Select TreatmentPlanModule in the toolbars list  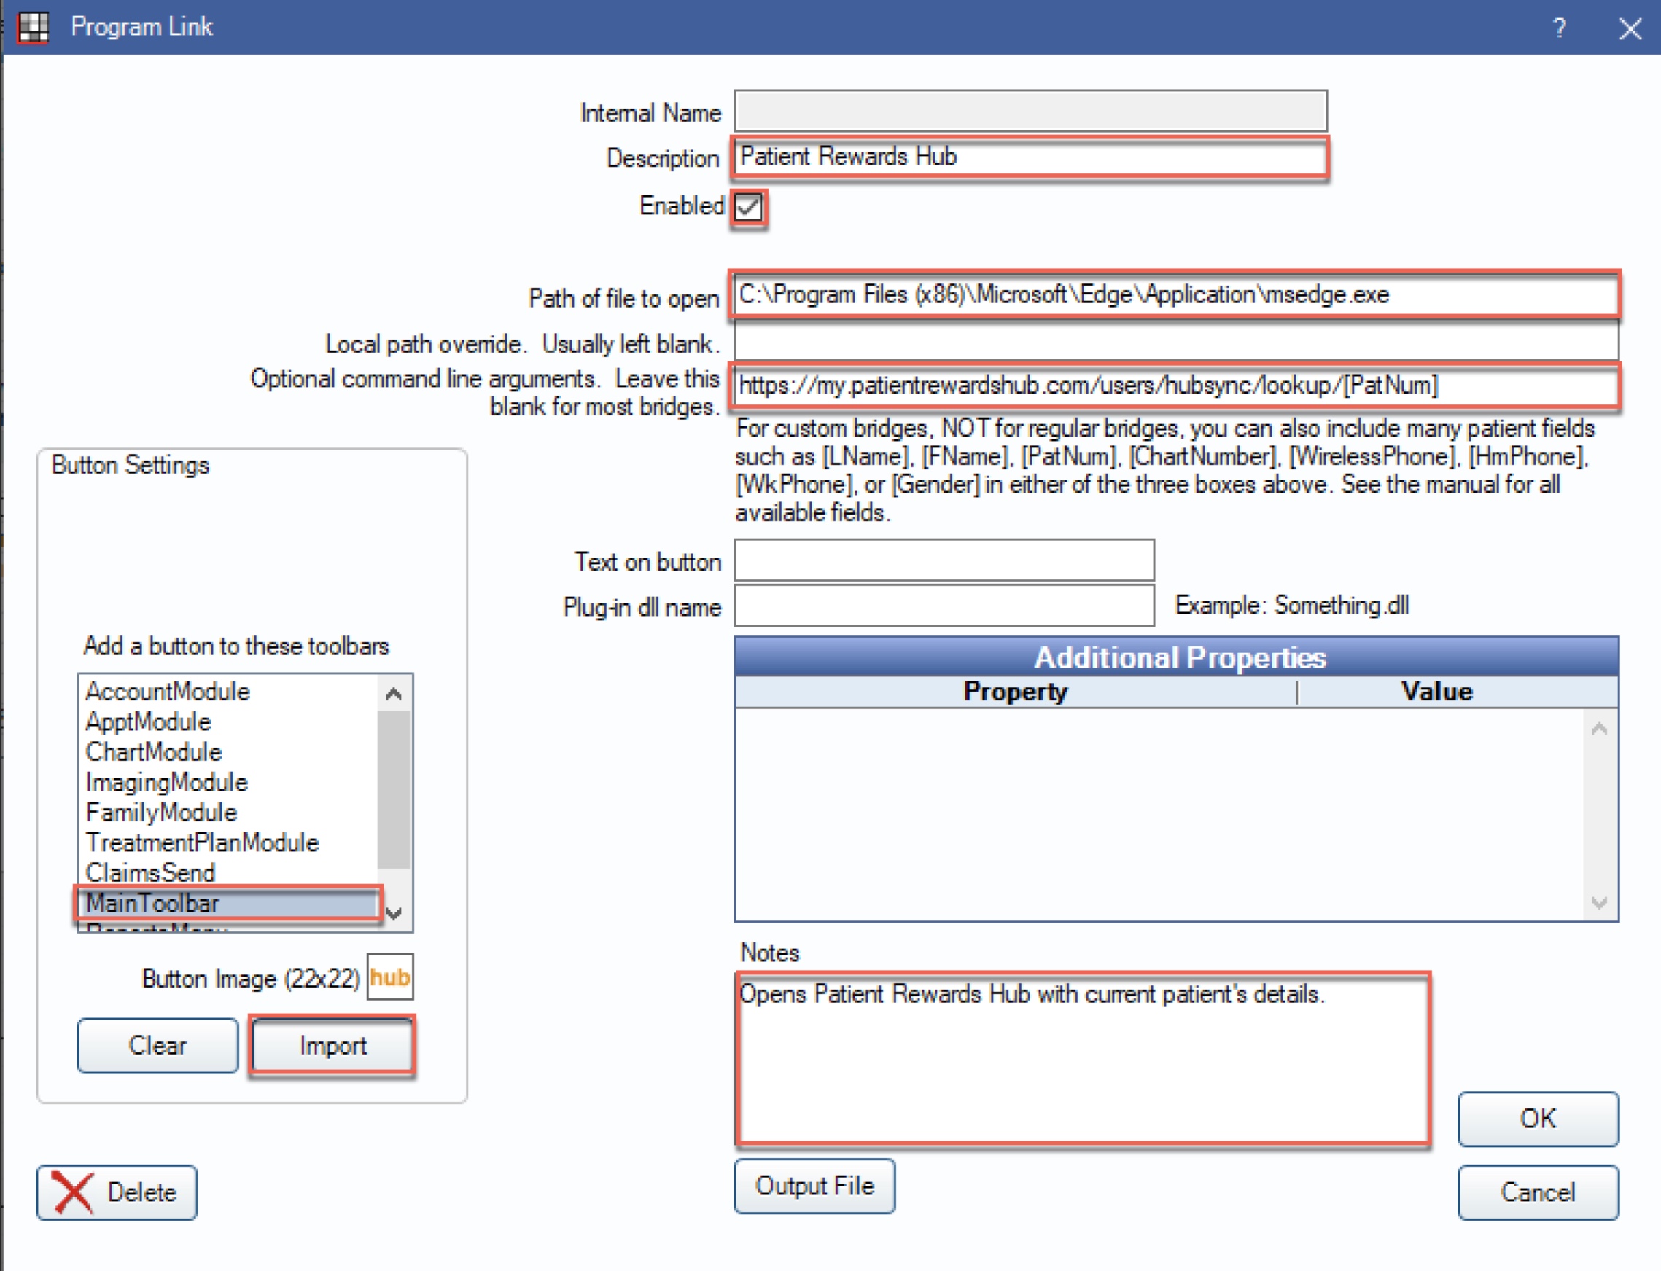pos(227,842)
